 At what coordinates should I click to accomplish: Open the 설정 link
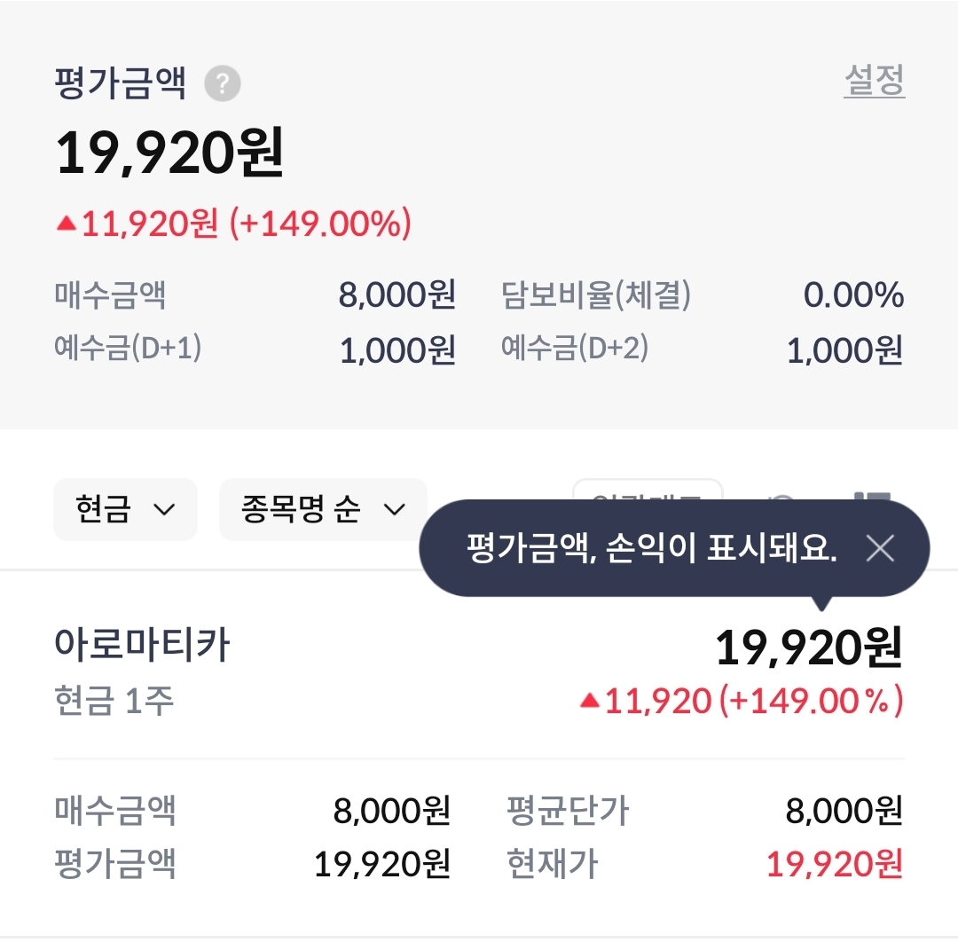pyautogui.click(x=874, y=81)
